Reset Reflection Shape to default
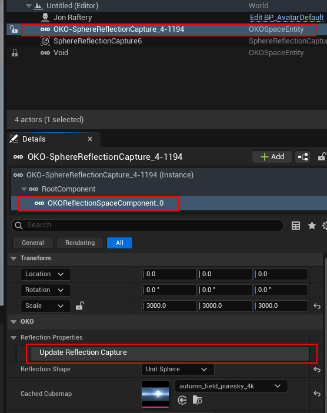Image resolution: width=327 pixels, height=413 pixels. click(317, 370)
